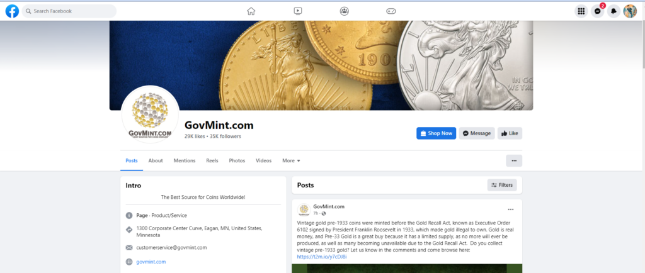This screenshot has height=273, width=645.
Task: Click the 7h post timestamp
Action: click(316, 213)
